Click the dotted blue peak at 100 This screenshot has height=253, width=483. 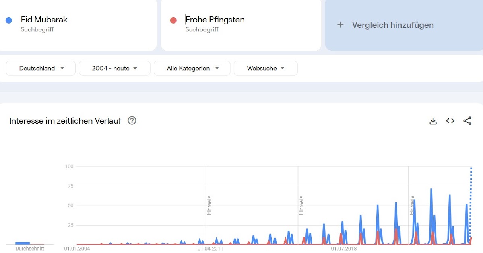(x=471, y=169)
